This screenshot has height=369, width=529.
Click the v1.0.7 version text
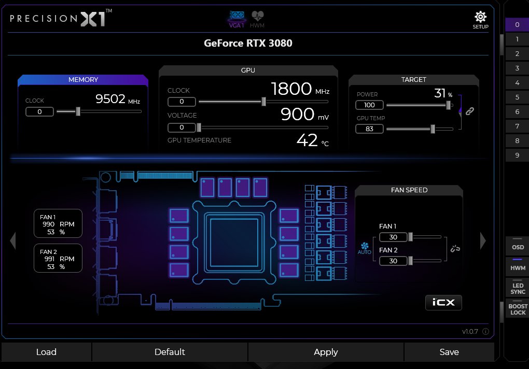[x=470, y=331]
